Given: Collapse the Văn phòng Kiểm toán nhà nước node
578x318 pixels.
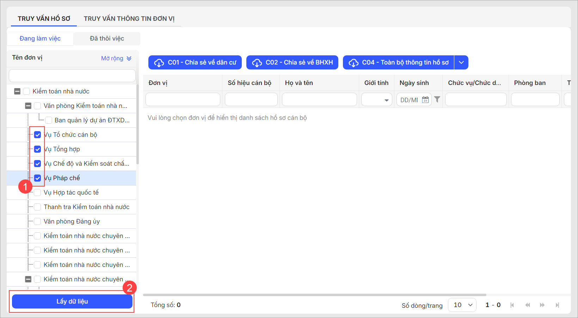Looking at the screenshot, I should click(28, 106).
